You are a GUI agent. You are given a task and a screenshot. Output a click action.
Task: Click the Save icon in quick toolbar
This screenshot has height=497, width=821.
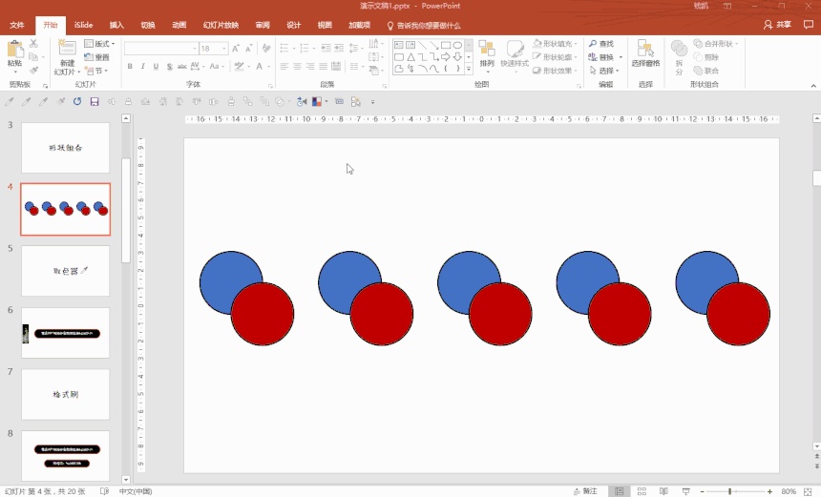click(95, 101)
